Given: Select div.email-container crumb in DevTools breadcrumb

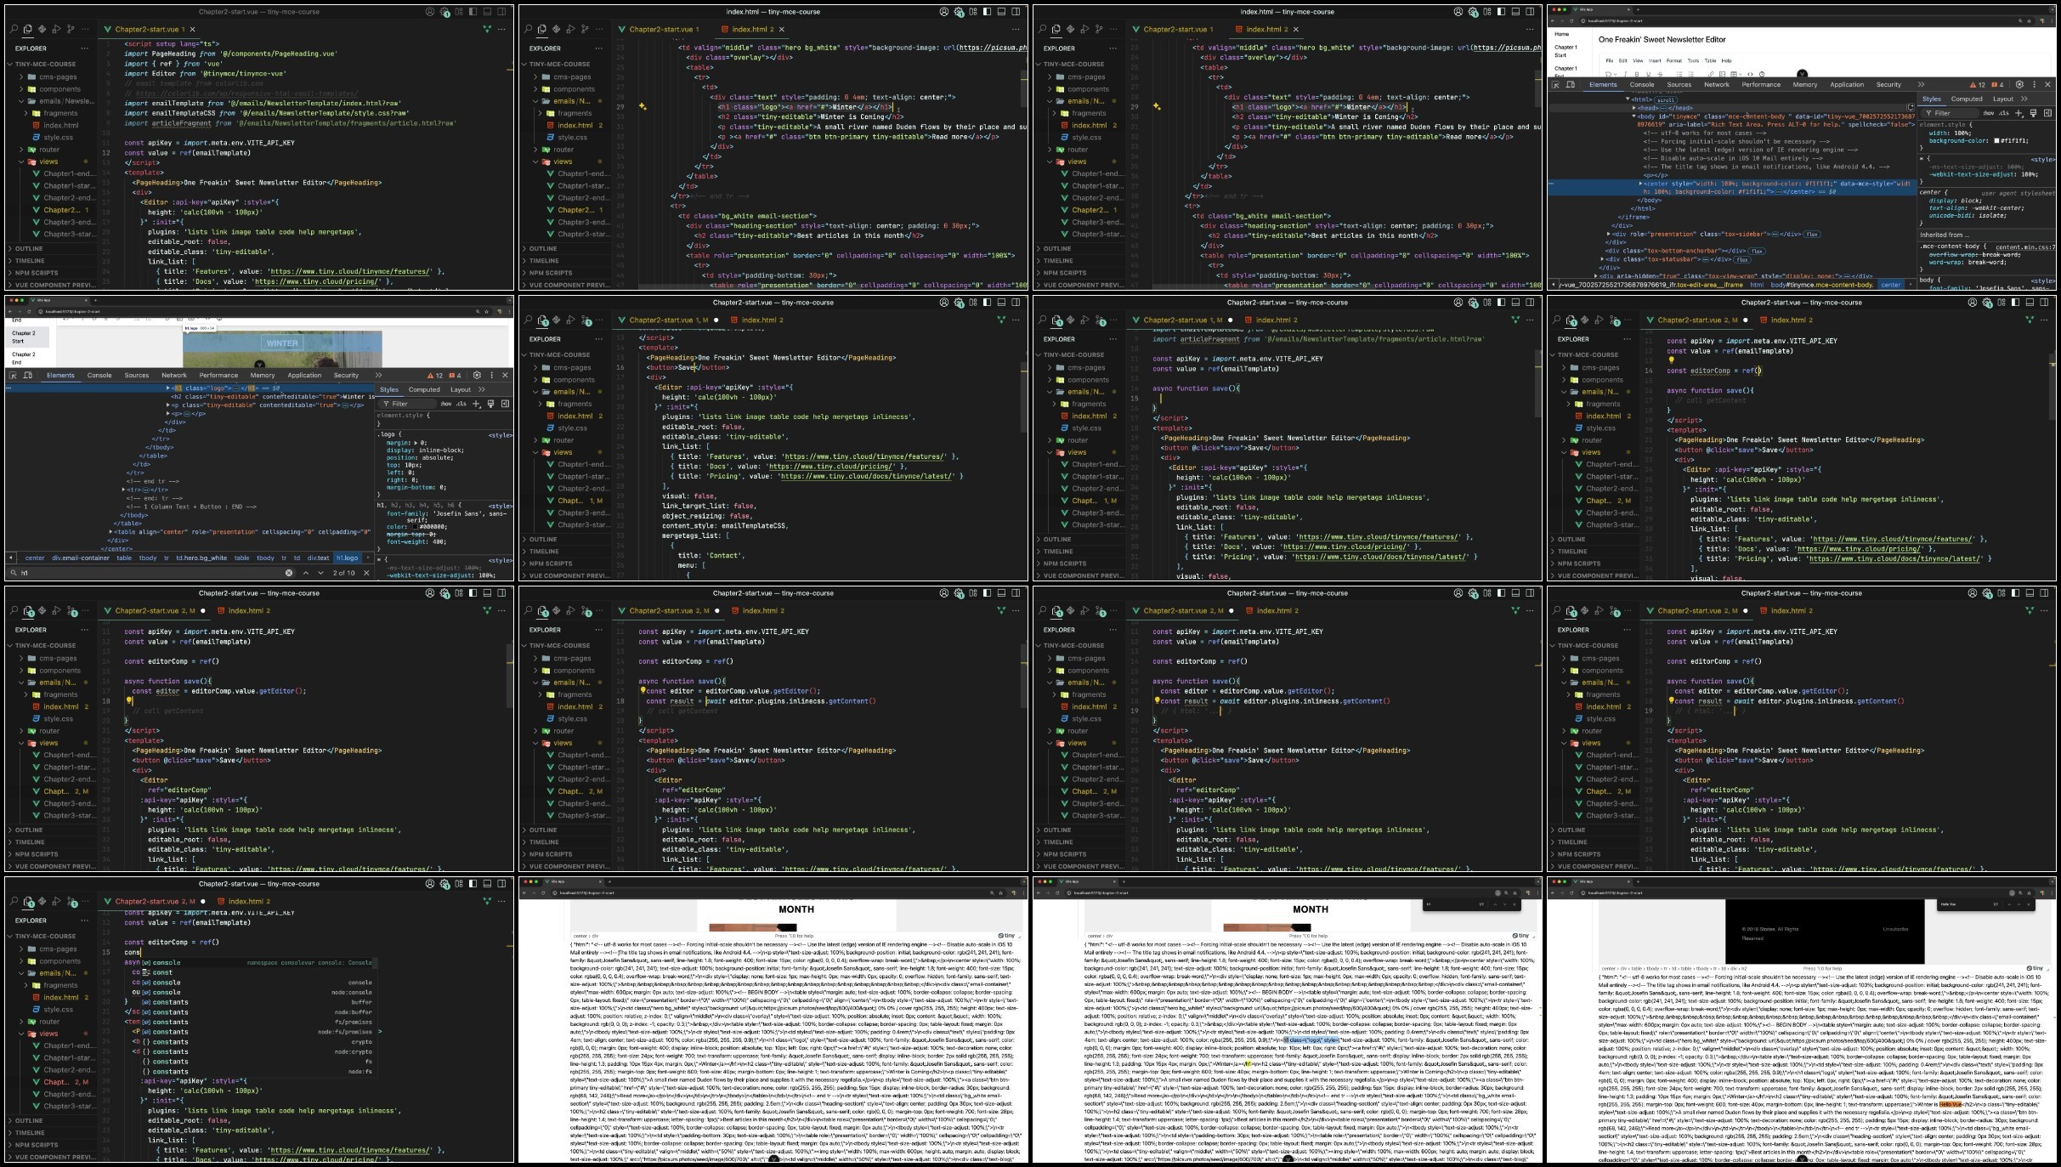Looking at the screenshot, I should (81, 558).
